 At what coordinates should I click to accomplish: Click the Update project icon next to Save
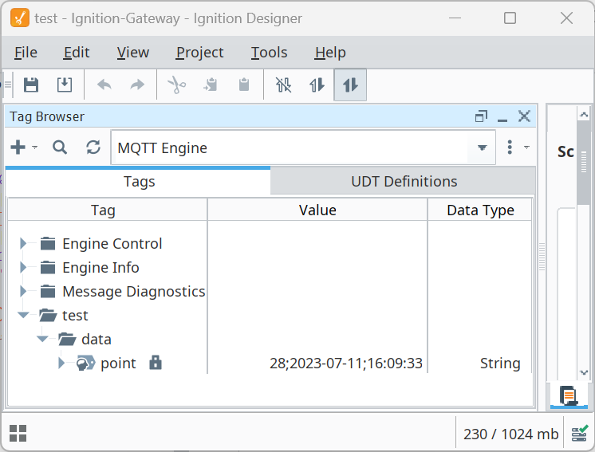tap(65, 85)
